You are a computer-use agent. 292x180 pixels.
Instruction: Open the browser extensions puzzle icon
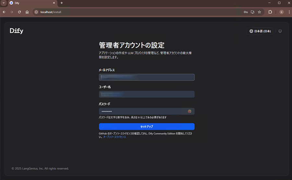pos(270,12)
